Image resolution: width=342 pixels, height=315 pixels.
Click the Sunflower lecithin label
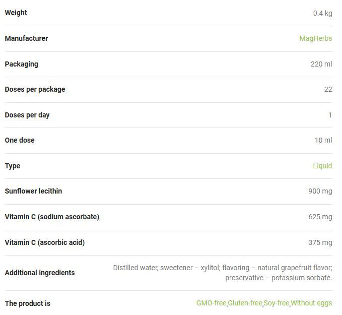(33, 191)
